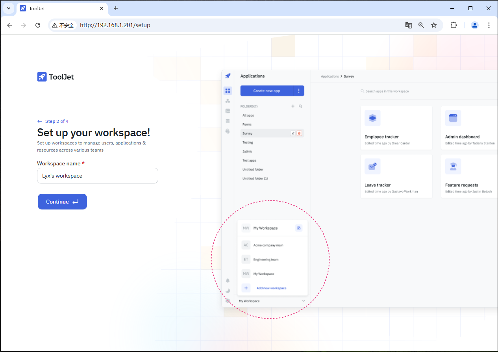Open the Feature requests app card
The image size is (498, 352).
click(470, 176)
